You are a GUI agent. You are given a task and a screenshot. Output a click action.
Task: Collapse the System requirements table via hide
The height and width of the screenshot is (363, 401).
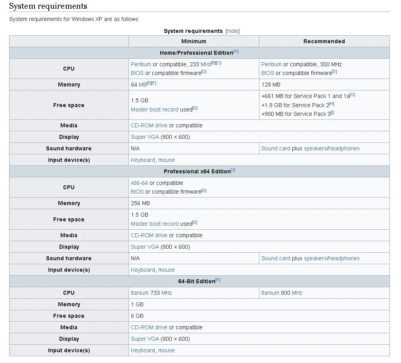pos(233,31)
